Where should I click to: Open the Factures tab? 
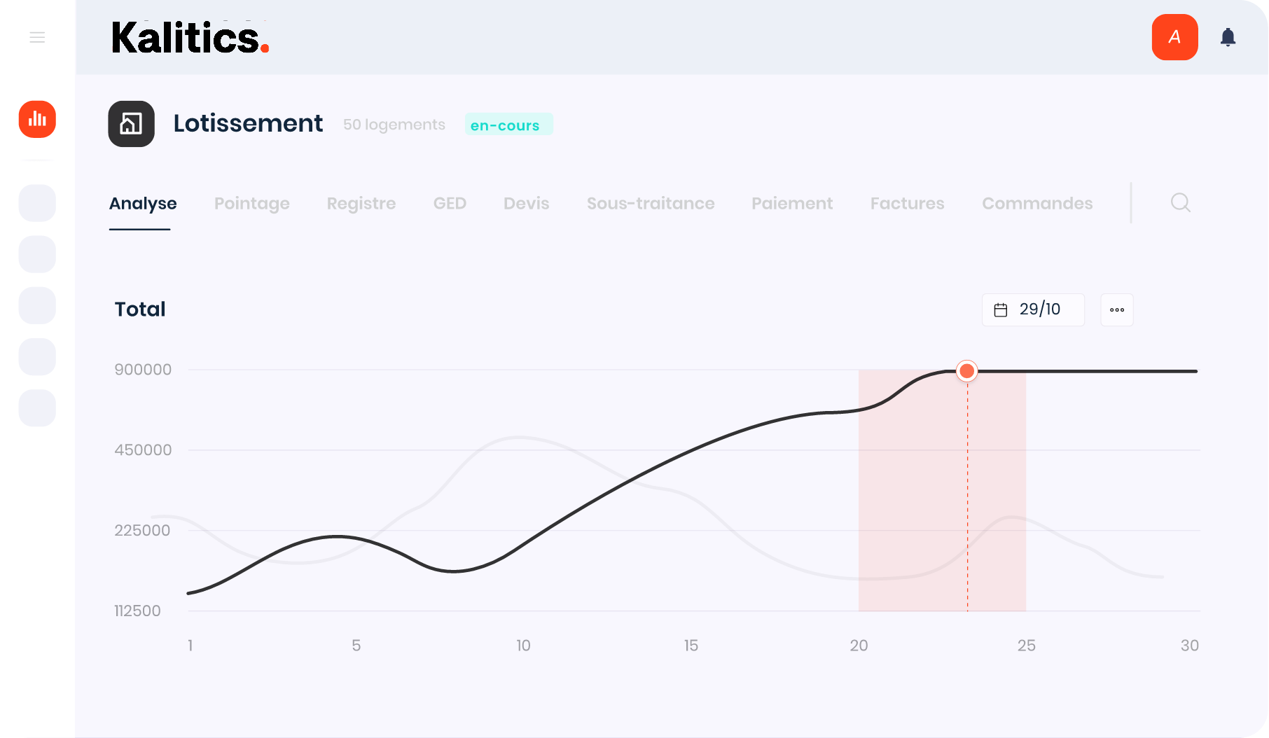point(907,204)
